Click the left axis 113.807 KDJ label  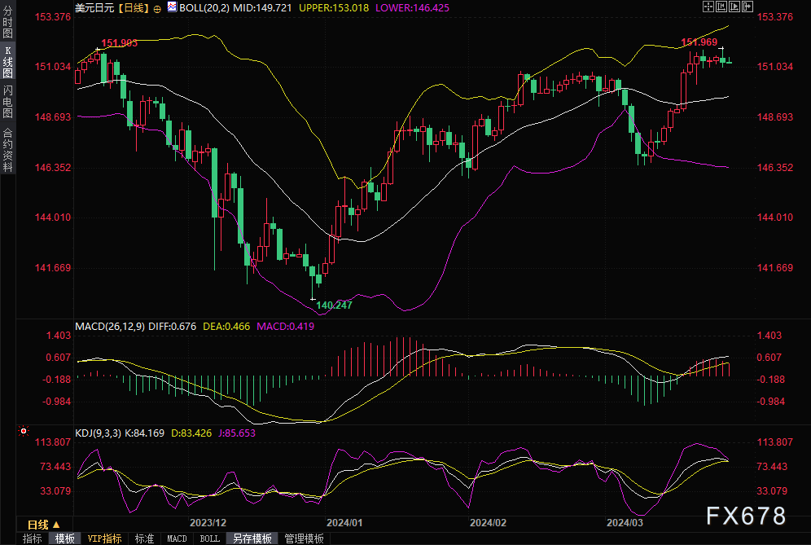pos(53,442)
